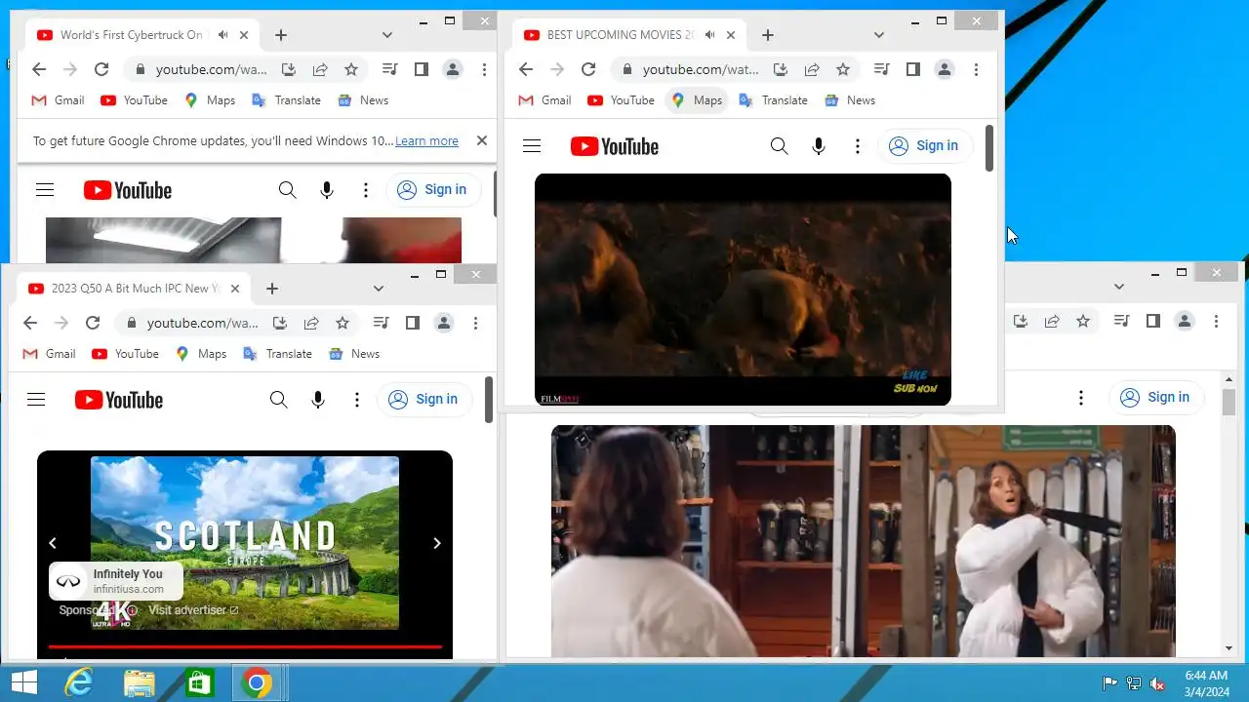1249x702 pixels.
Task: Mute the World's First Cybertruck tab
Action: (x=223, y=35)
